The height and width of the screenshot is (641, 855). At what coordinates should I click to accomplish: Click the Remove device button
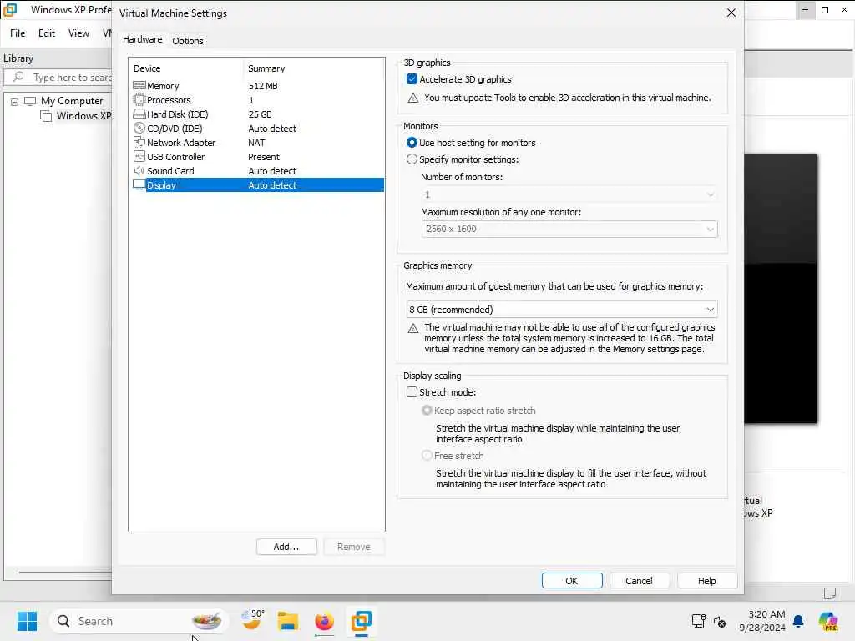[x=354, y=547]
